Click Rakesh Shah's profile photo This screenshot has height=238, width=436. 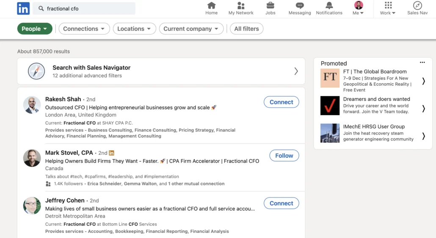pyautogui.click(x=32, y=105)
